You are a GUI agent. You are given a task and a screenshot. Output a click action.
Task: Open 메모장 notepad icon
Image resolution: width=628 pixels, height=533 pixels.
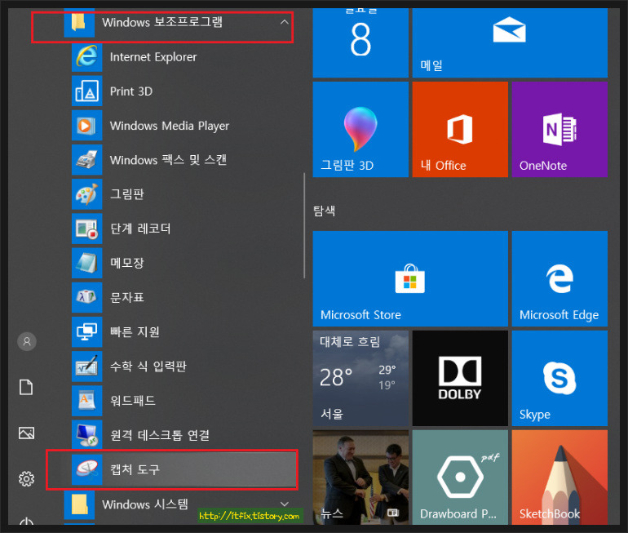point(86,264)
